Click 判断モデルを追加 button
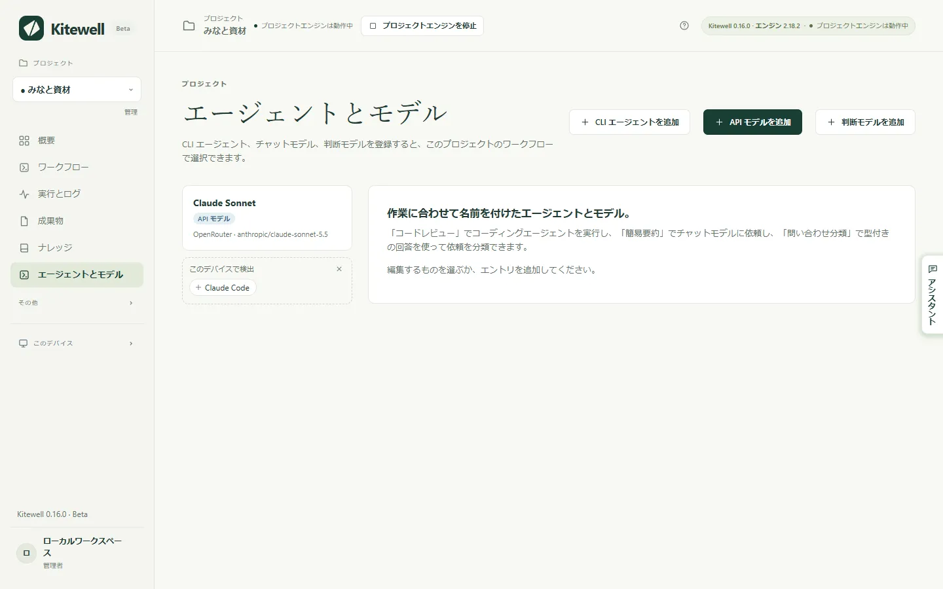This screenshot has height=589, width=943. coord(865,122)
